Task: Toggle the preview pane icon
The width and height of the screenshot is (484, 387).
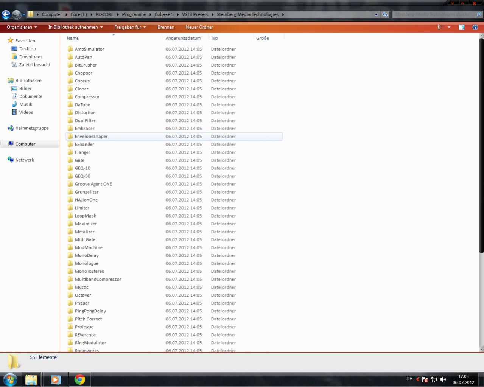Action: [462, 27]
